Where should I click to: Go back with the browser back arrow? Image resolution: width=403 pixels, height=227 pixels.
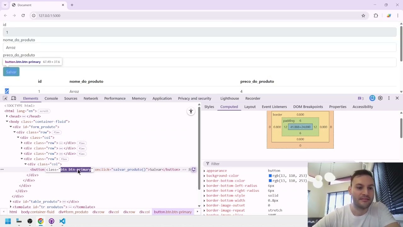(x=5, y=15)
